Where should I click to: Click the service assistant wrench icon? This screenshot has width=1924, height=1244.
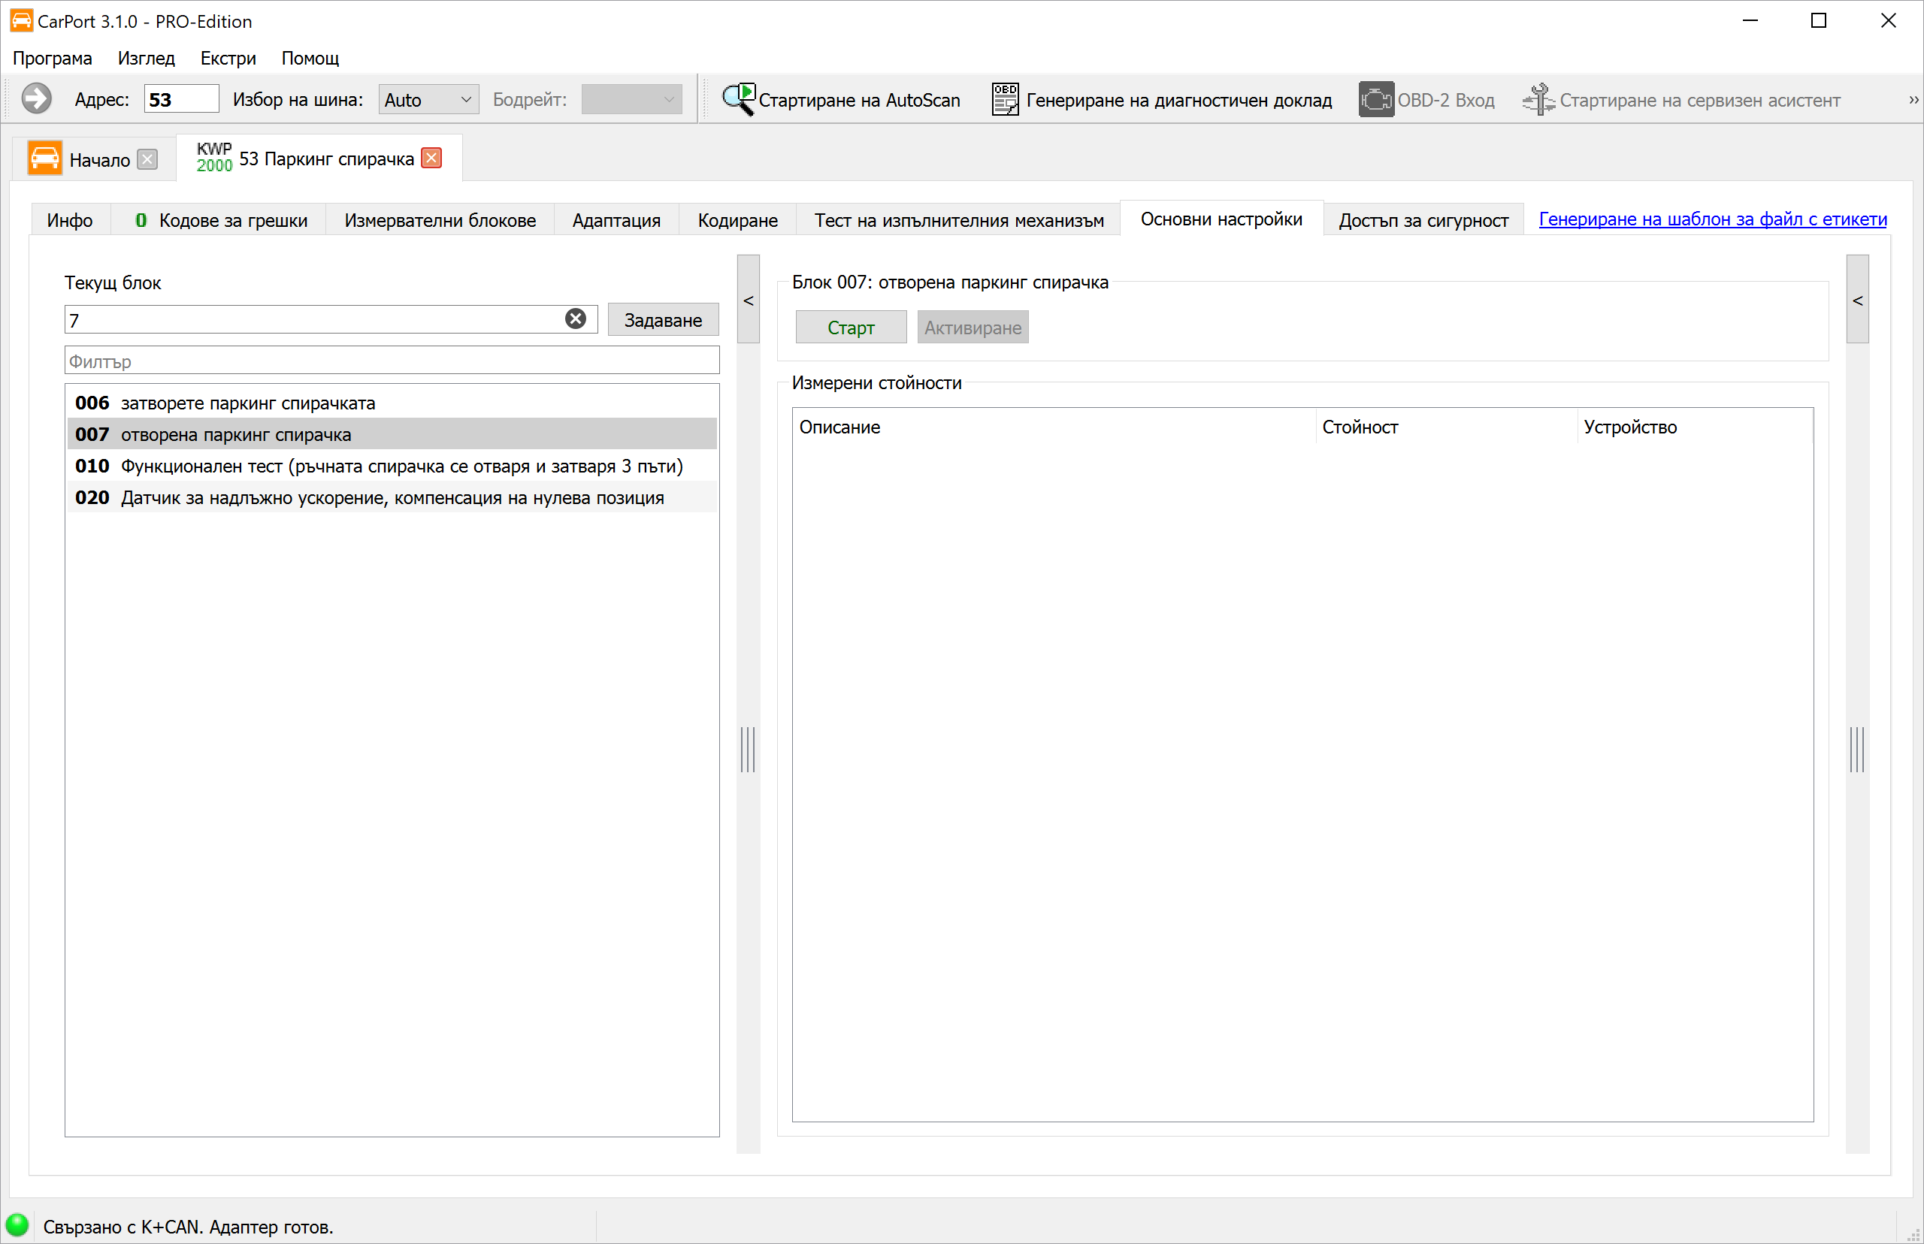pos(1538,99)
